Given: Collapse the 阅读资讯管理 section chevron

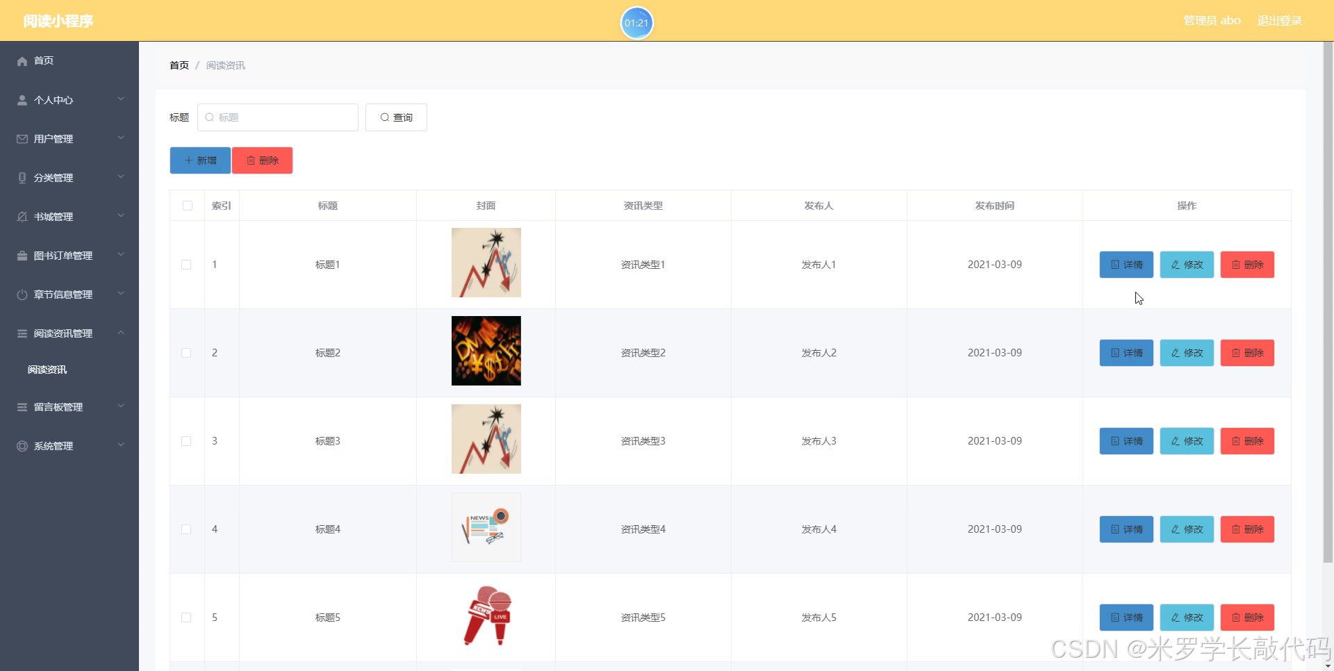Looking at the screenshot, I should [121, 333].
